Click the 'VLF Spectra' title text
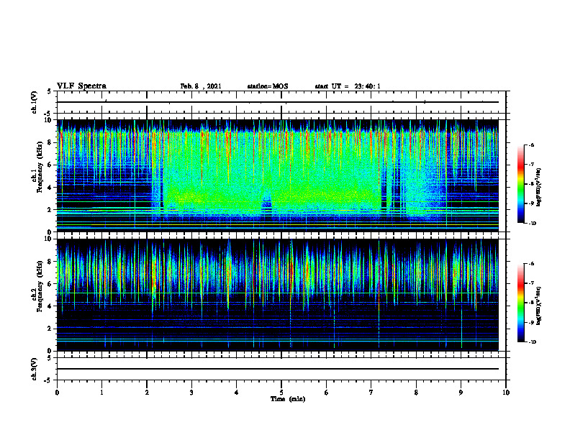 point(81,86)
